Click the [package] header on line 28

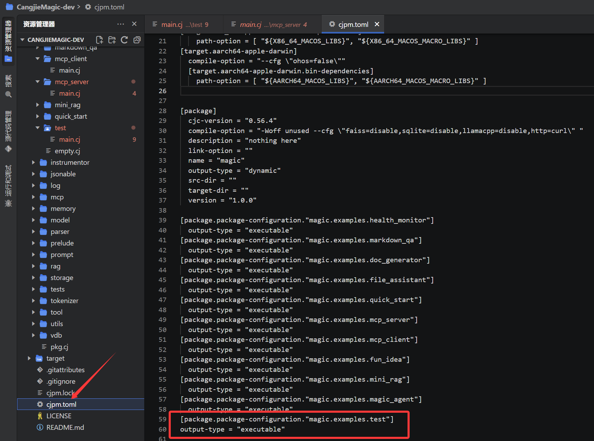(198, 111)
